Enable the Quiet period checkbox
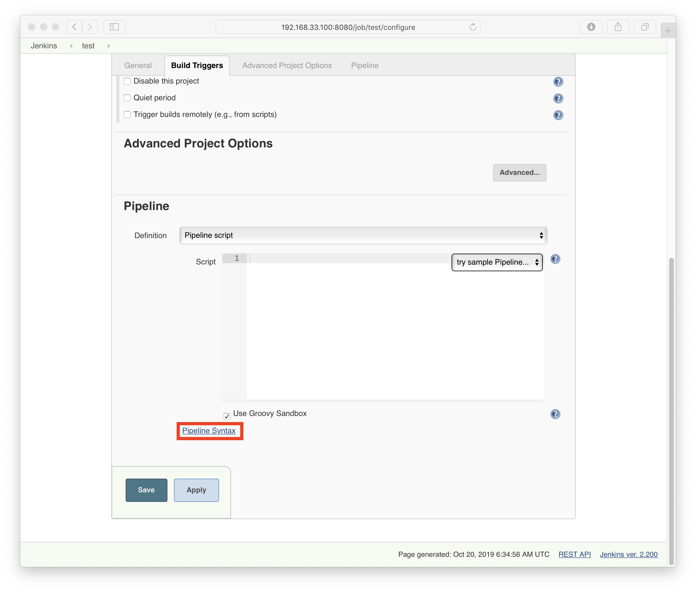The image size is (696, 592). coord(127,98)
